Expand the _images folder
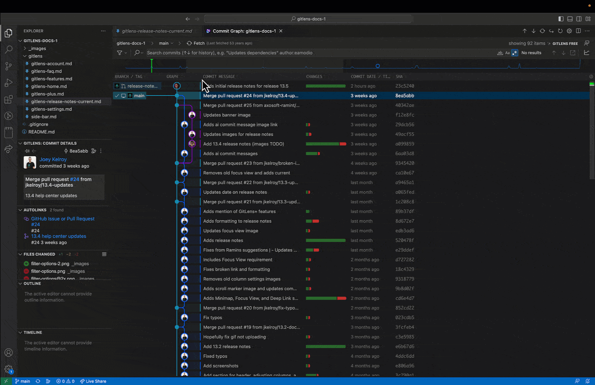The height and width of the screenshot is (385, 595). tap(37, 48)
